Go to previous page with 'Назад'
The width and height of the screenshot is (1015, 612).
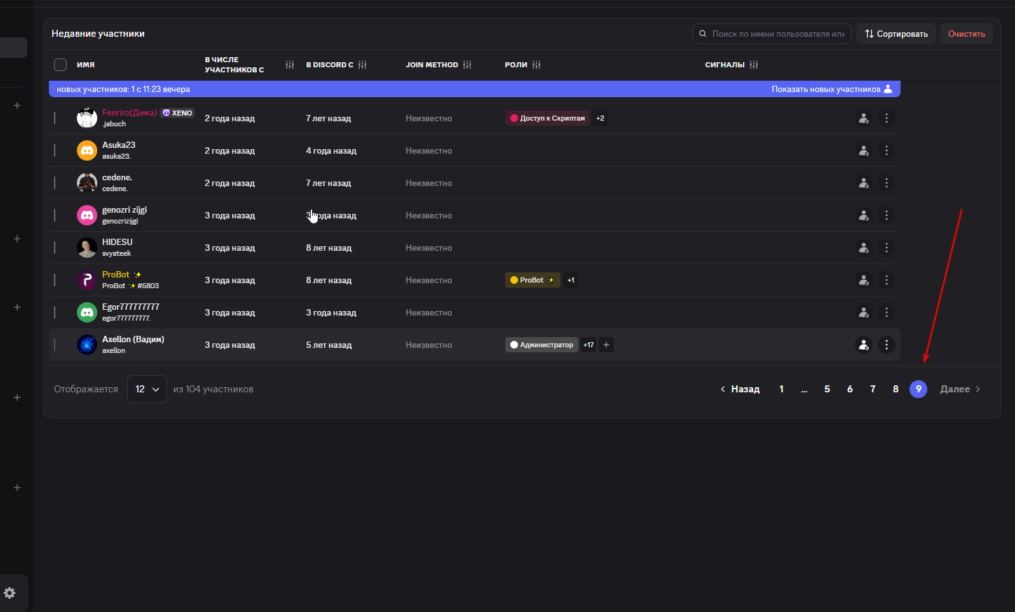[740, 389]
